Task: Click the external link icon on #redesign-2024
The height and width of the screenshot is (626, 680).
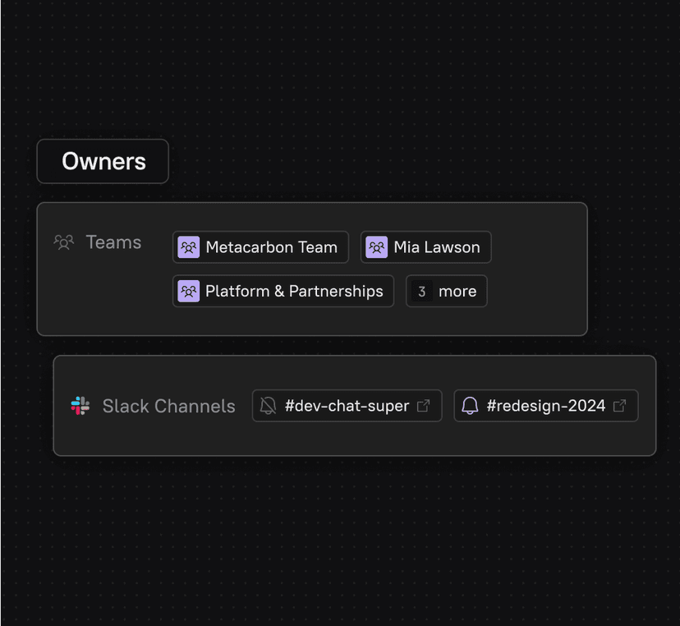Action: (620, 406)
